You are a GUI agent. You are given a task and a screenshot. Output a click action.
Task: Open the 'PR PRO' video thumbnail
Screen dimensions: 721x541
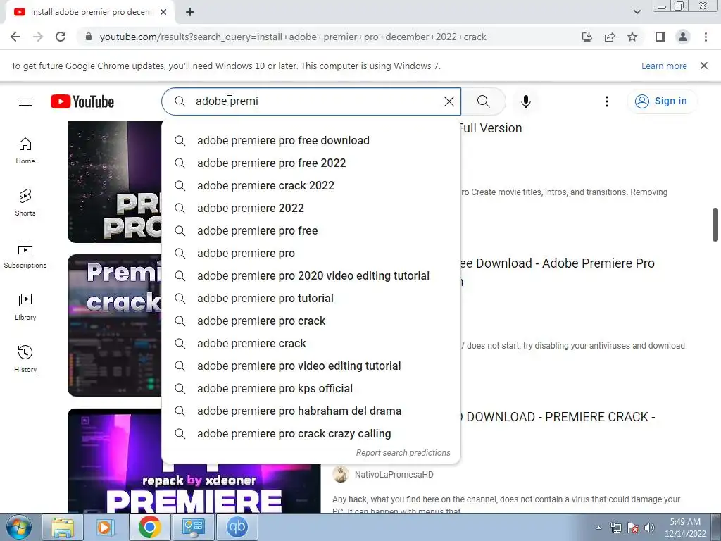pos(115,182)
